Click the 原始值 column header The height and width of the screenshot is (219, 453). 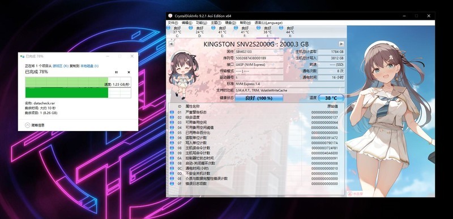coord(332,106)
